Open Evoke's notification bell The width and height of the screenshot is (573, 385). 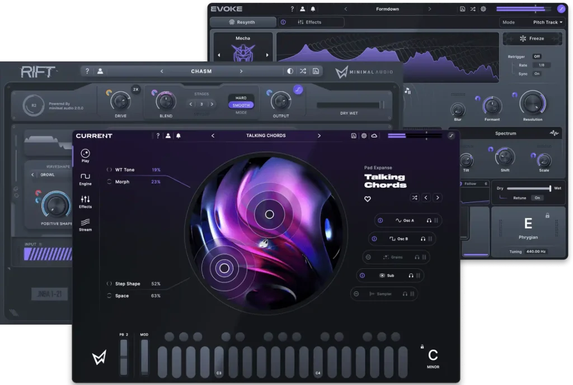tap(313, 9)
